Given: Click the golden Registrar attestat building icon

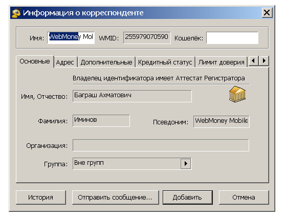Looking at the screenshot, I should [237, 94].
